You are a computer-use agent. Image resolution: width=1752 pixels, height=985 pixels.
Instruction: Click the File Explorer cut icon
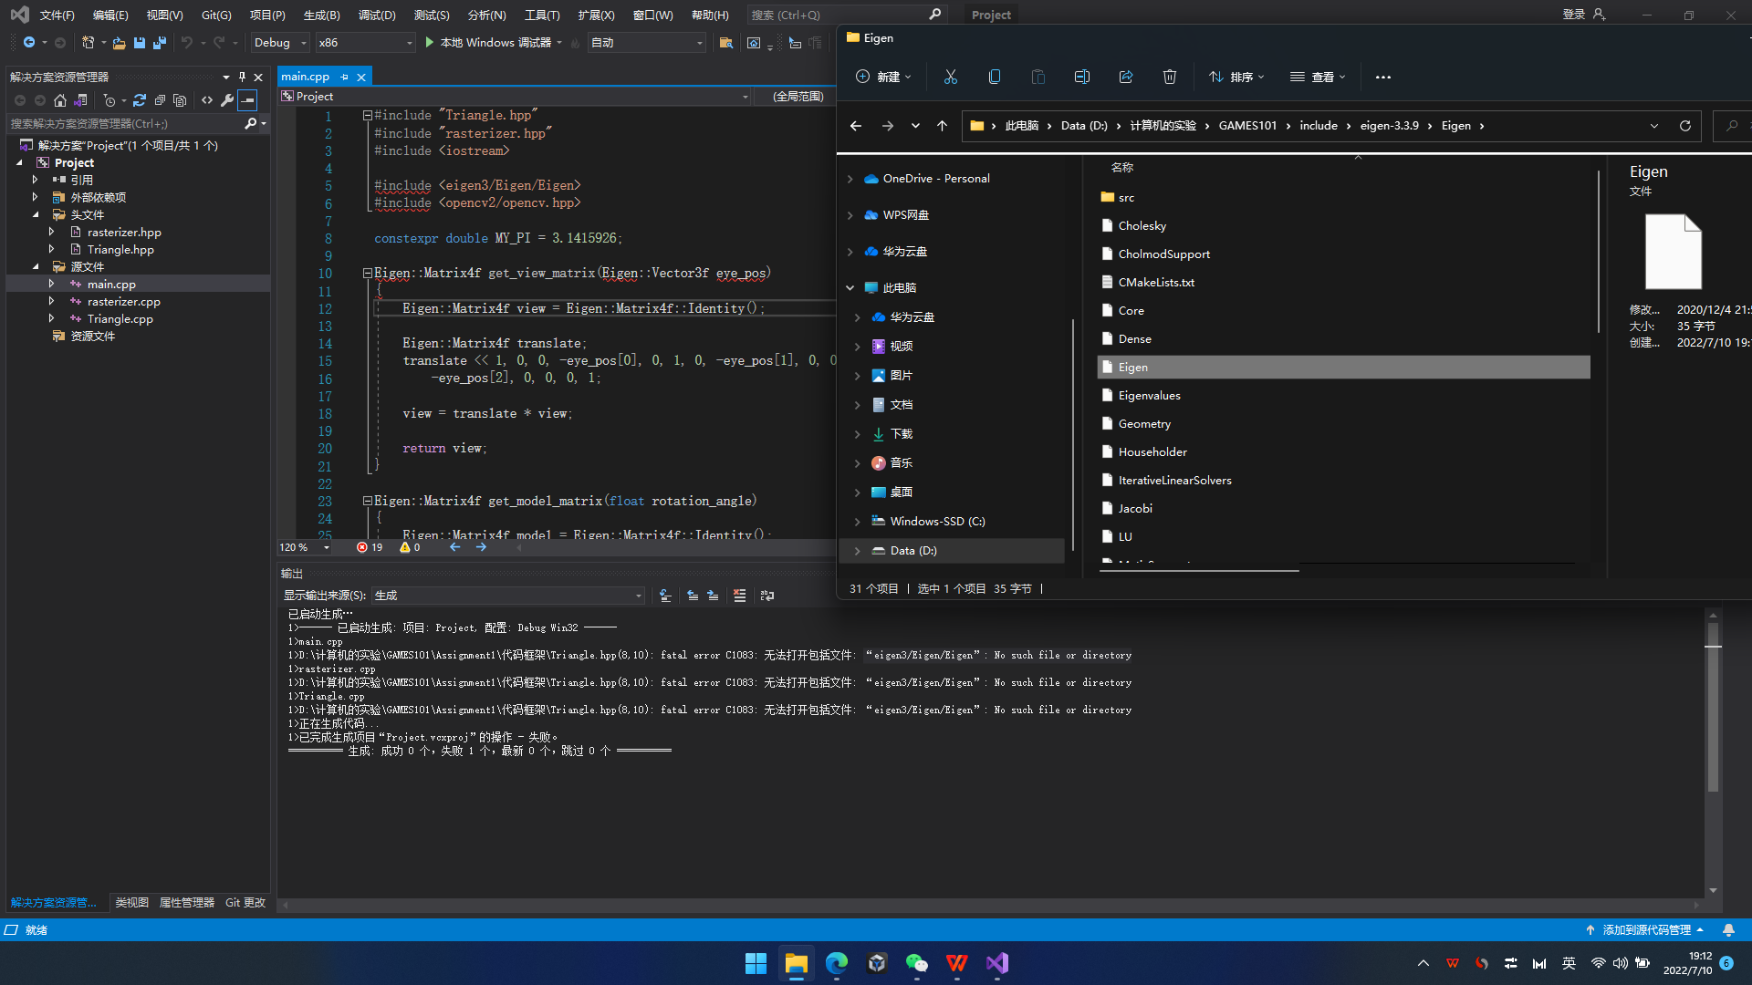(x=950, y=78)
